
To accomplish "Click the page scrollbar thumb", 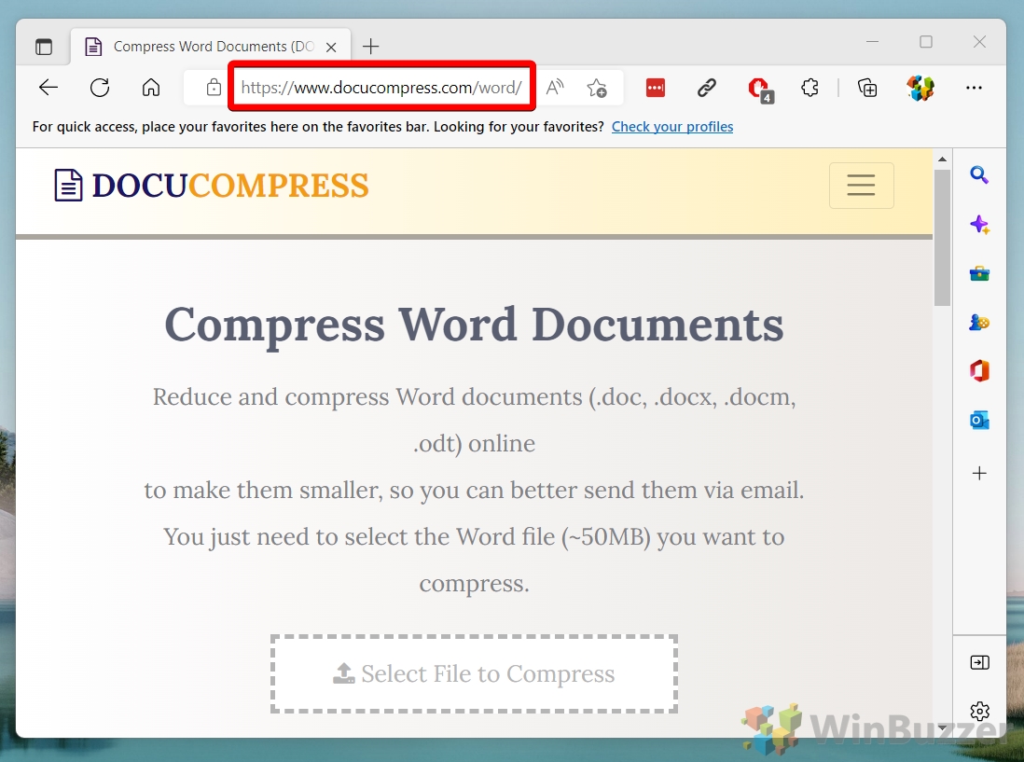I will click(x=942, y=238).
